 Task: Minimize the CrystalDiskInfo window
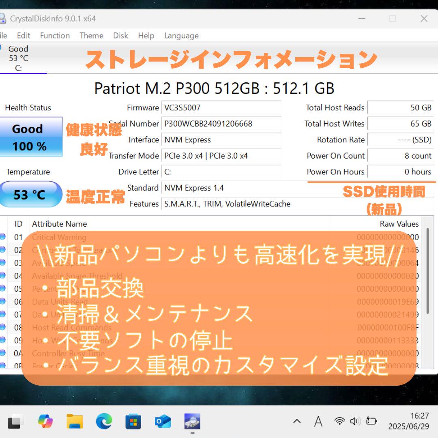tap(362, 18)
